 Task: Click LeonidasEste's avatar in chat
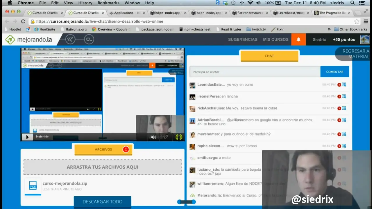(x=192, y=85)
